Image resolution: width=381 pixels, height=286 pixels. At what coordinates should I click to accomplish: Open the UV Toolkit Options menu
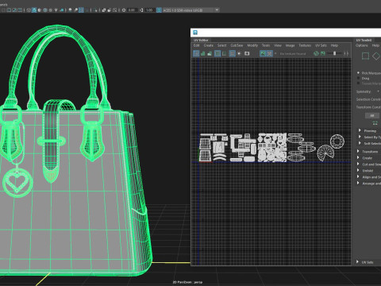(x=362, y=45)
